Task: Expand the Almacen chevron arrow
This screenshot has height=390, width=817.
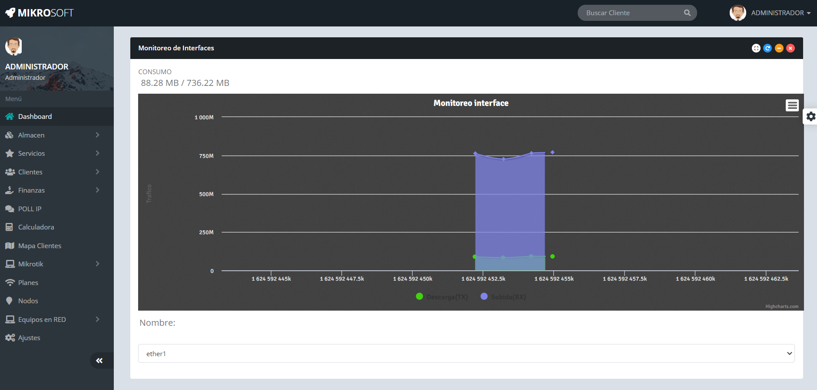Action: 97,135
